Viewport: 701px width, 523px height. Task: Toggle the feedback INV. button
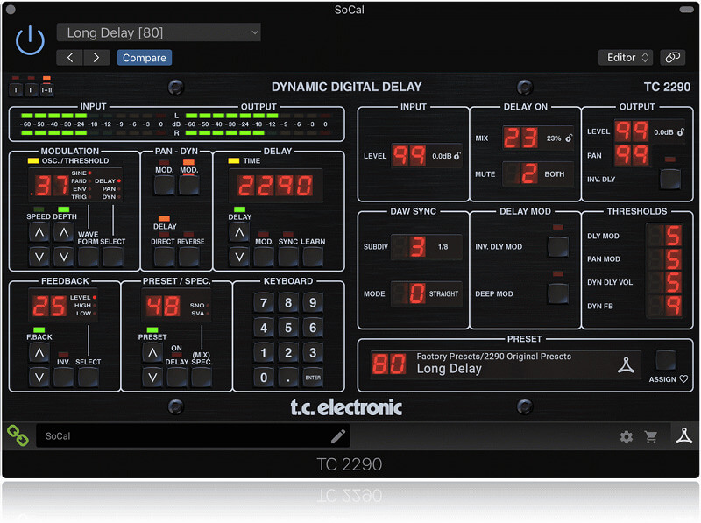[63, 378]
